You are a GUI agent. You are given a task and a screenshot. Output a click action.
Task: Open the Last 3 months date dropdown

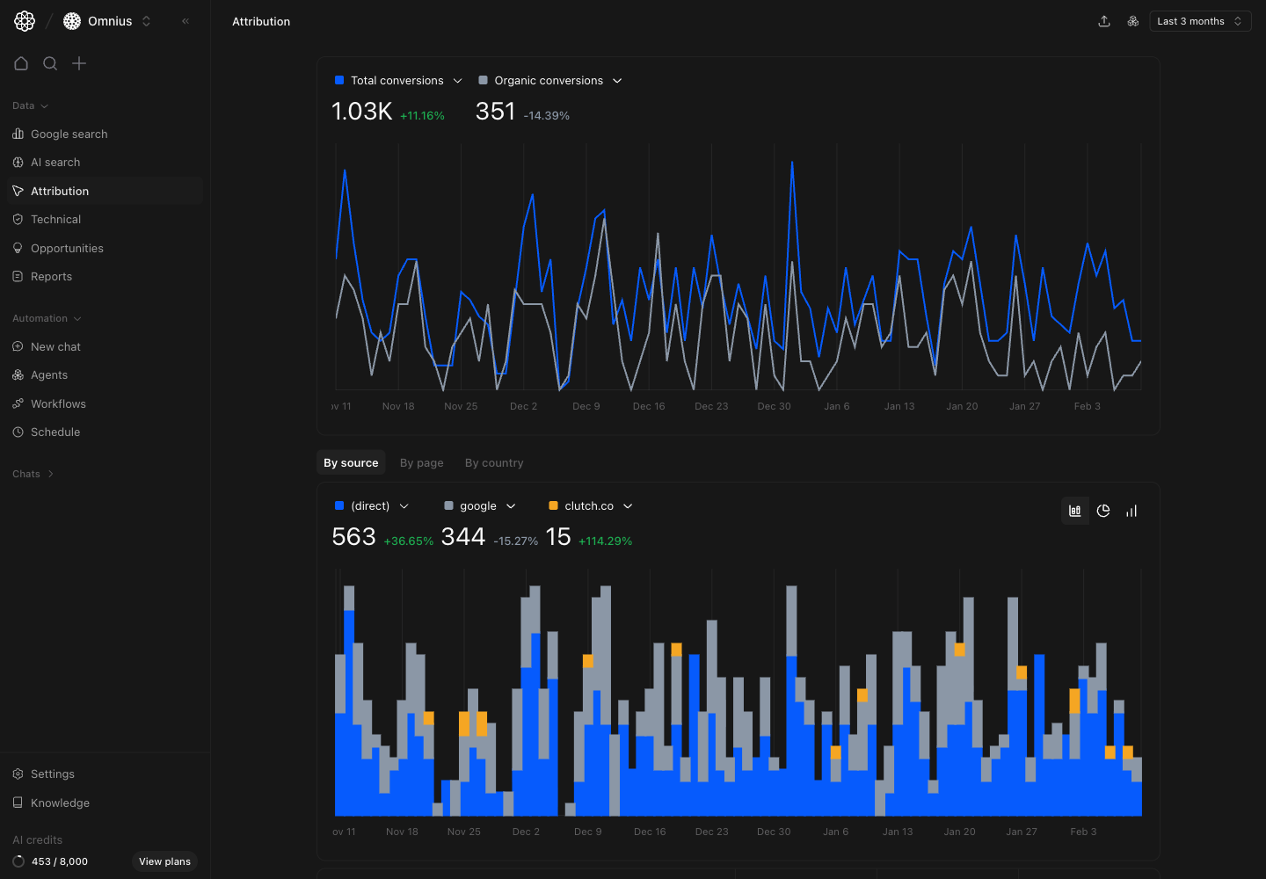tap(1200, 21)
